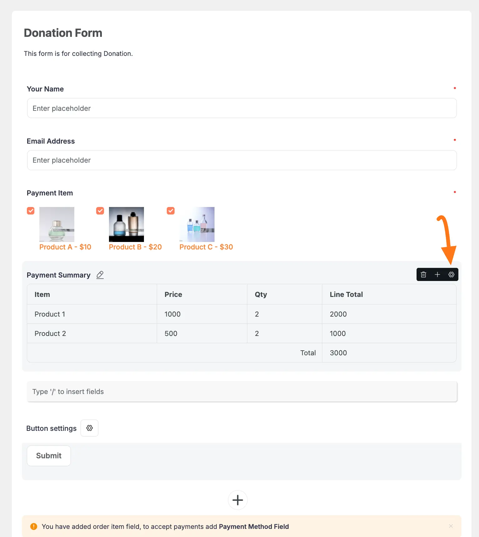Click the orange warning icon in the notice

click(x=34, y=526)
